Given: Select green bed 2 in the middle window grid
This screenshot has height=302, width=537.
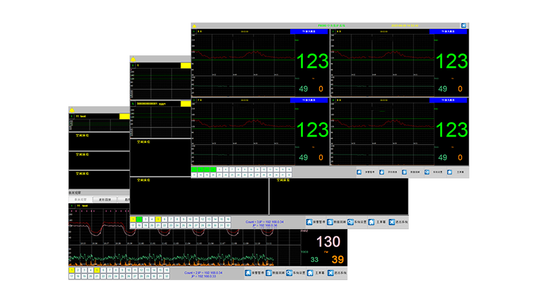Looking at the screenshot, I should click(140, 219).
